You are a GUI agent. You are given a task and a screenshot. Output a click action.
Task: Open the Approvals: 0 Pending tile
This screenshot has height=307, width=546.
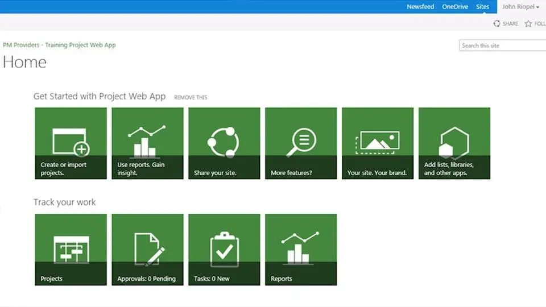(x=148, y=250)
